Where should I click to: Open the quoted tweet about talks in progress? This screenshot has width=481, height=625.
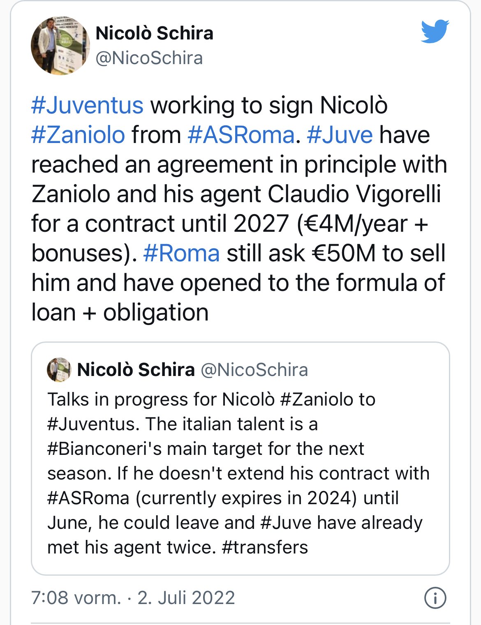point(240,459)
